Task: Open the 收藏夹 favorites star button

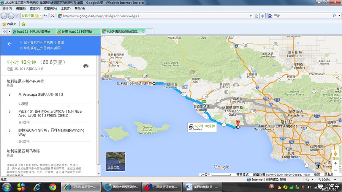Action: [9, 24]
